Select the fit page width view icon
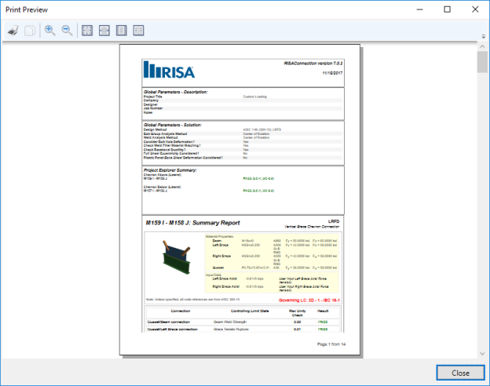The width and height of the screenshot is (490, 386). 104,31
